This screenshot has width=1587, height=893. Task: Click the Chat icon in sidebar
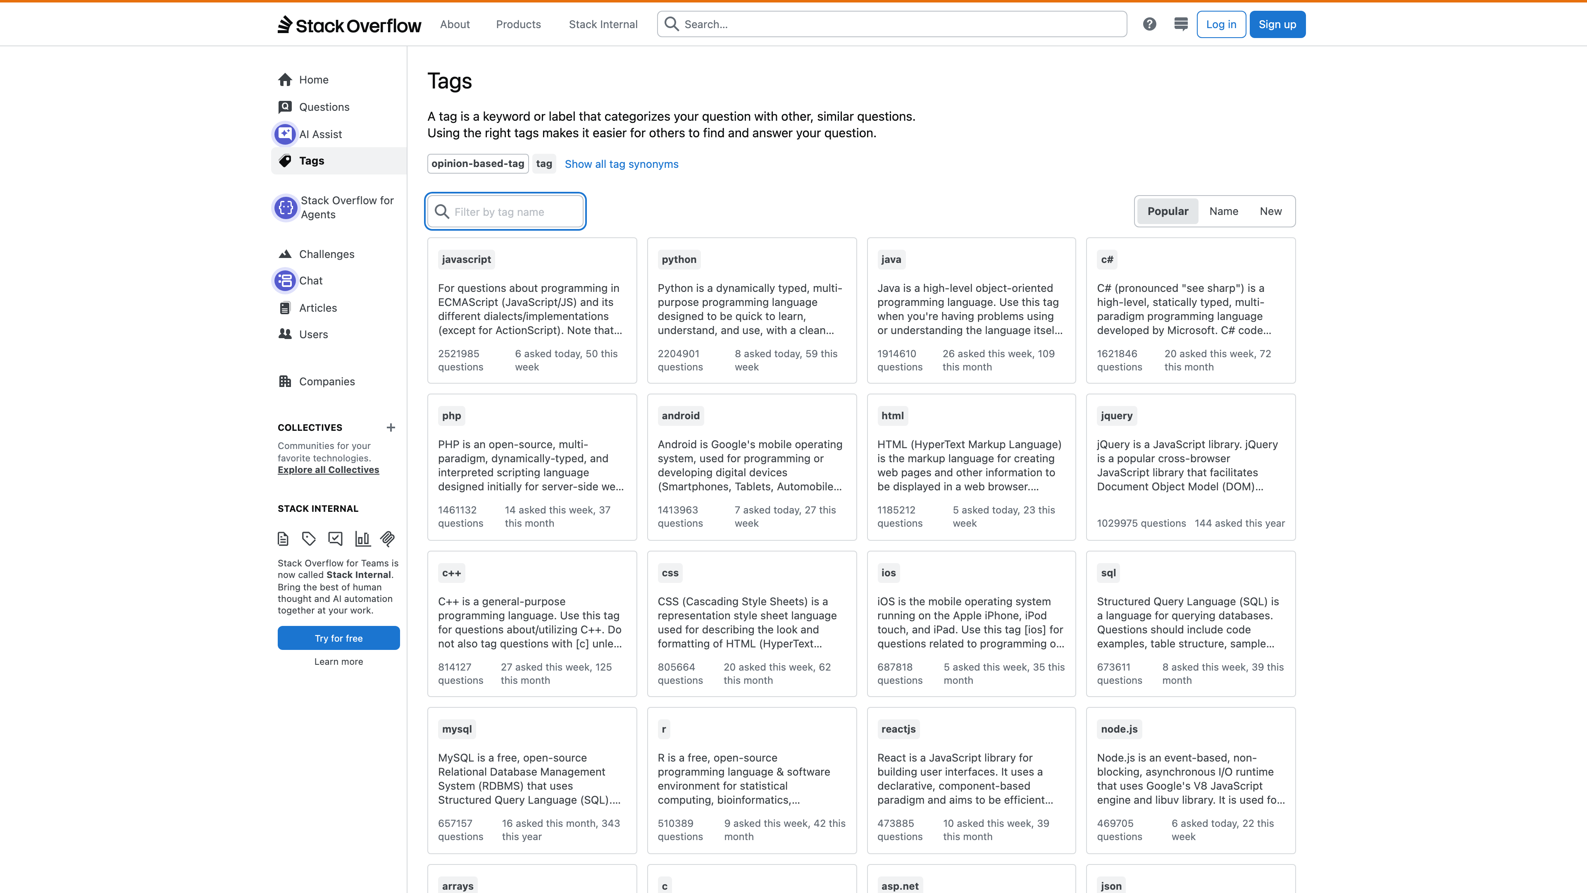(285, 280)
